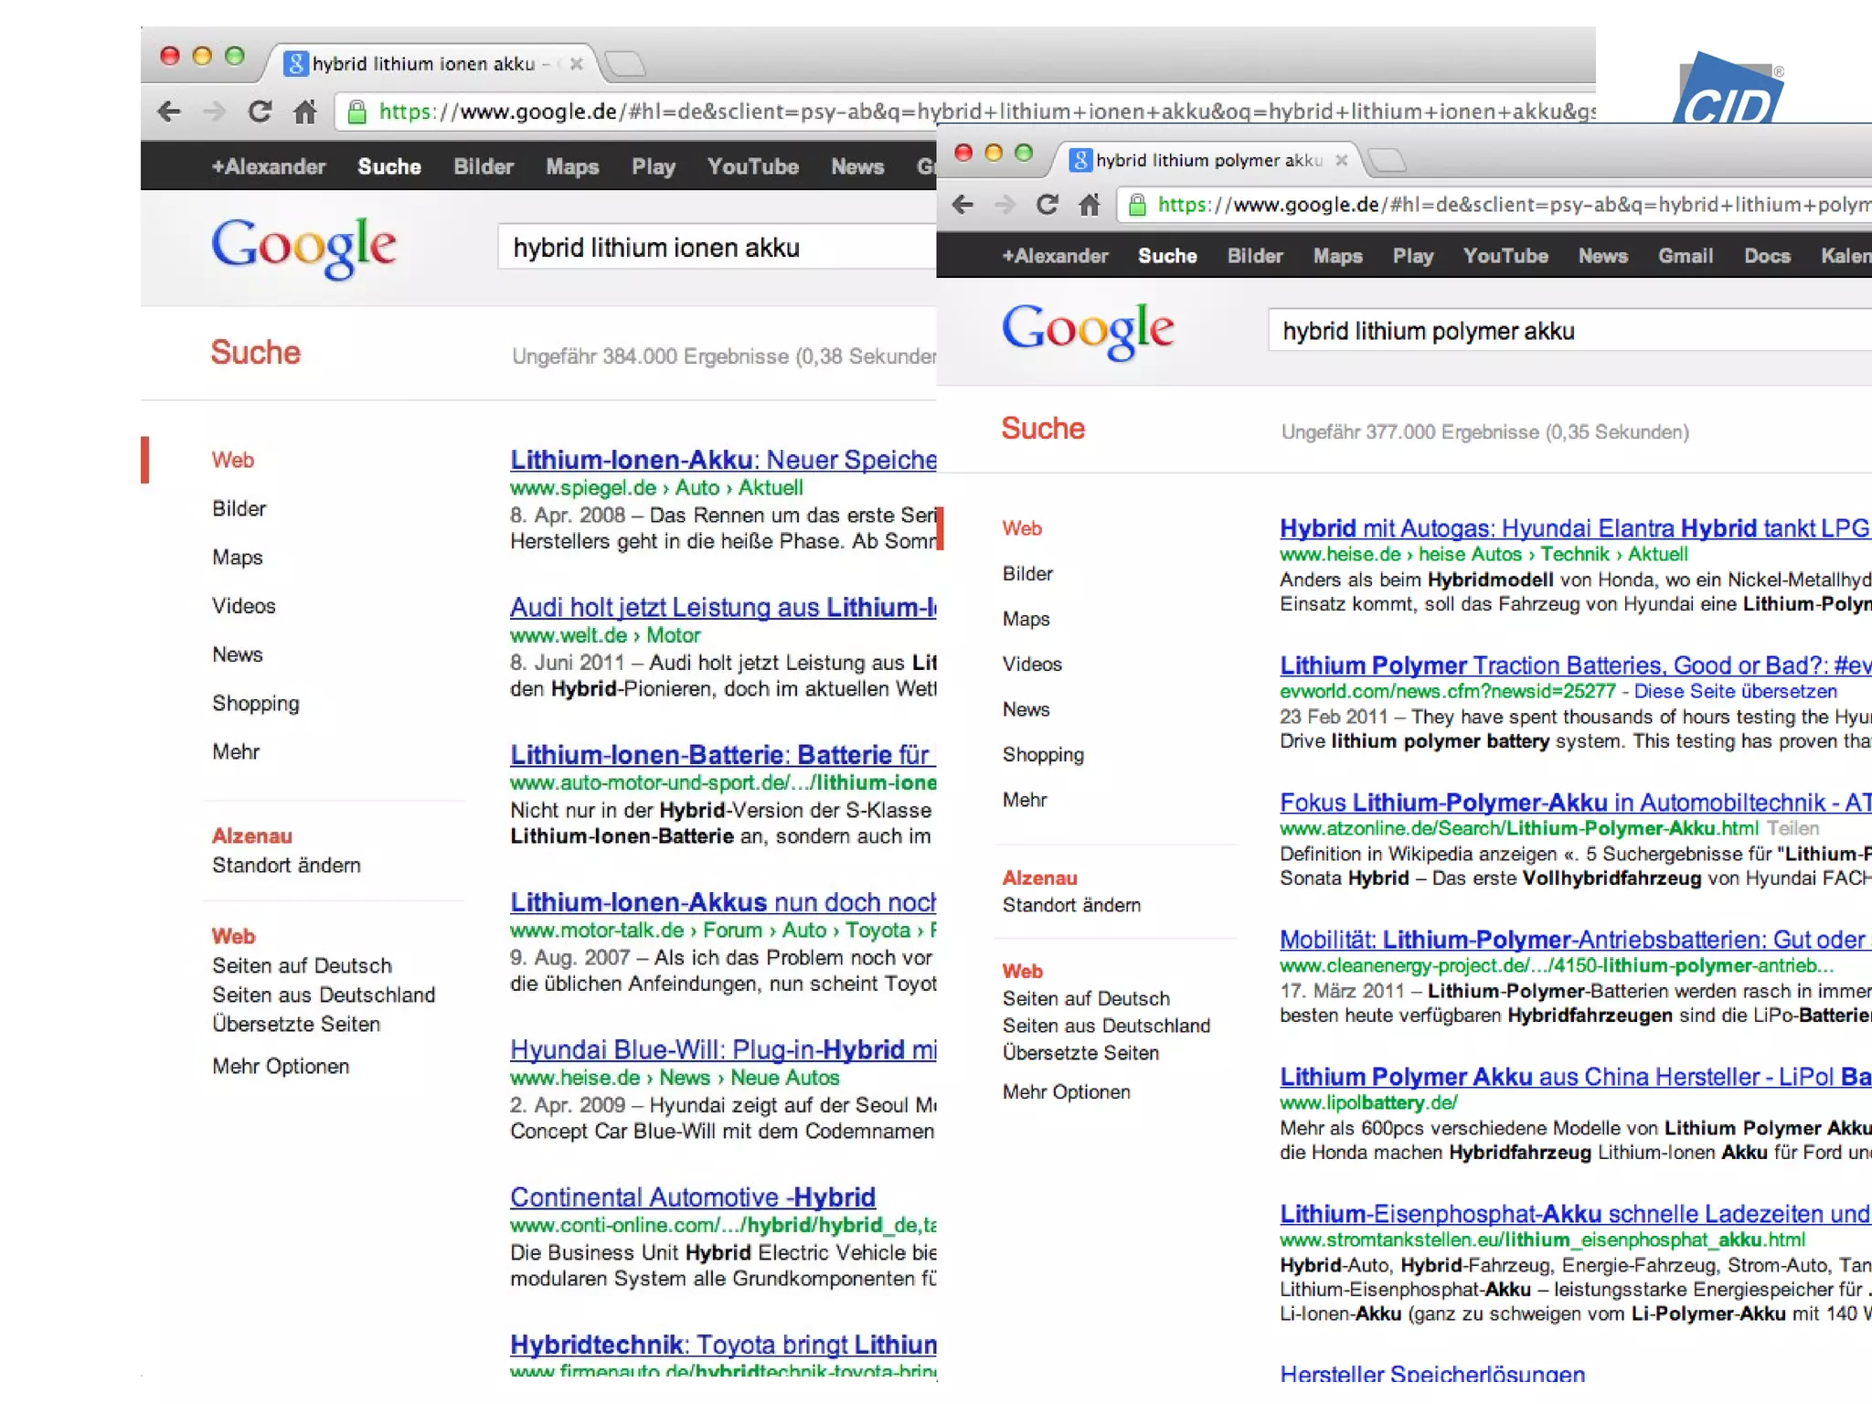Screen dimensions: 1872x1404
Task: Click home icon in the polymer akku window
Action: click(1090, 205)
